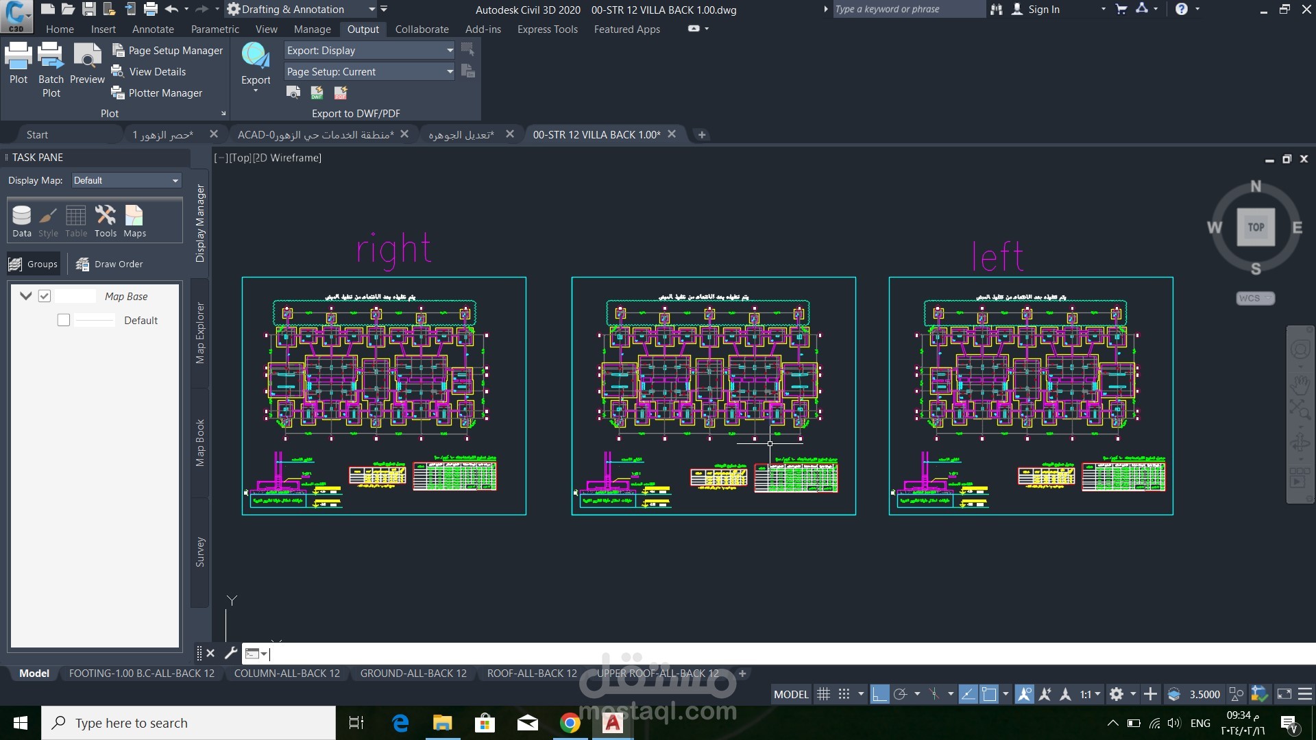The height and width of the screenshot is (740, 1316).
Task: Open the Manage ribbon tab
Action: click(x=312, y=29)
